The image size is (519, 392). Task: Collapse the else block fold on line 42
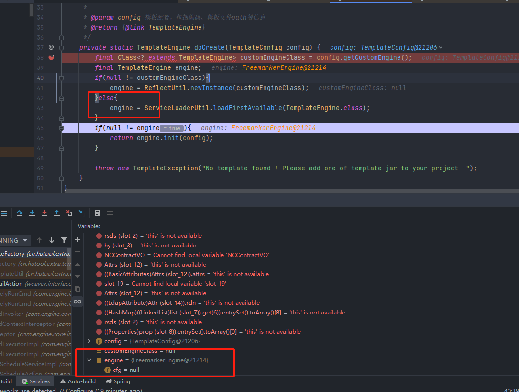pyautogui.click(x=61, y=98)
